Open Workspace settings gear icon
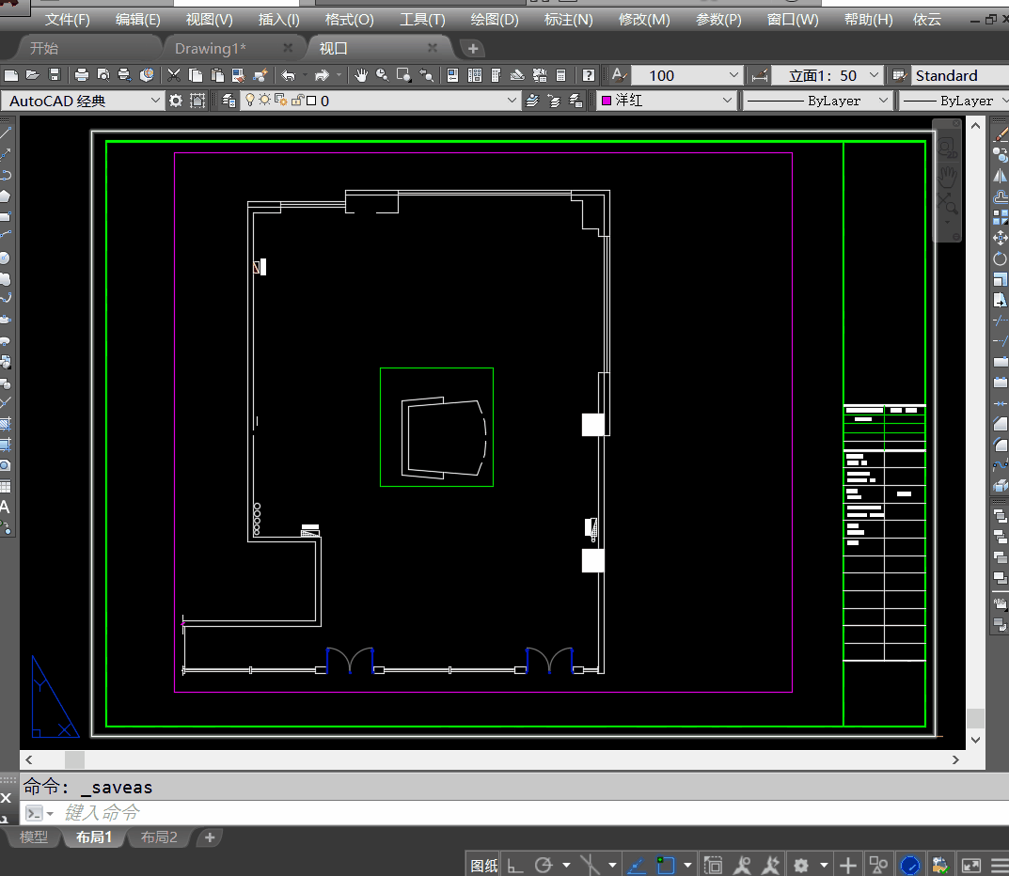Viewport: 1009px width, 876px height. 176,101
